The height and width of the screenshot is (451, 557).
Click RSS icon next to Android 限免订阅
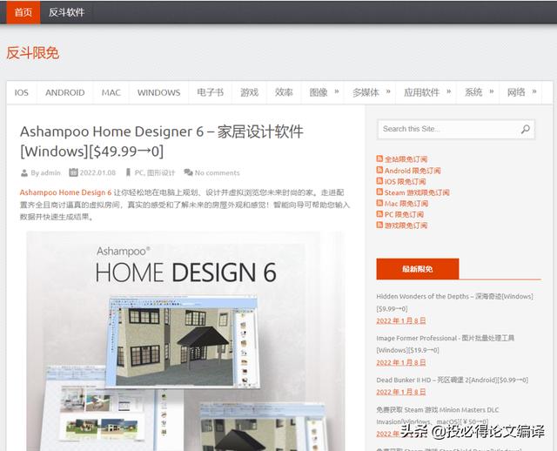coord(379,171)
